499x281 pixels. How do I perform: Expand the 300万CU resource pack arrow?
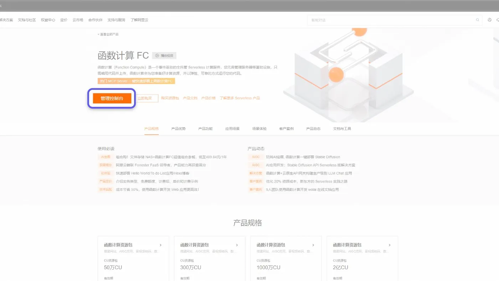click(x=237, y=245)
